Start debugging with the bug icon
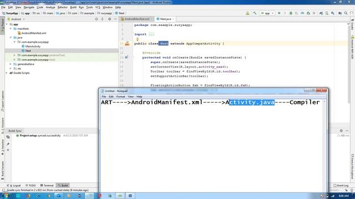The height and width of the screenshot is (199, 355). (291, 13)
